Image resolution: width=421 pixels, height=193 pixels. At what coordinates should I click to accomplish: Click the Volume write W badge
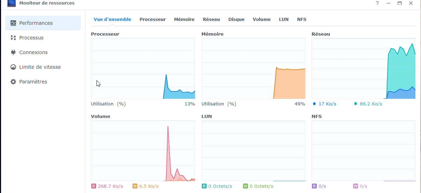click(x=135, y=186)
